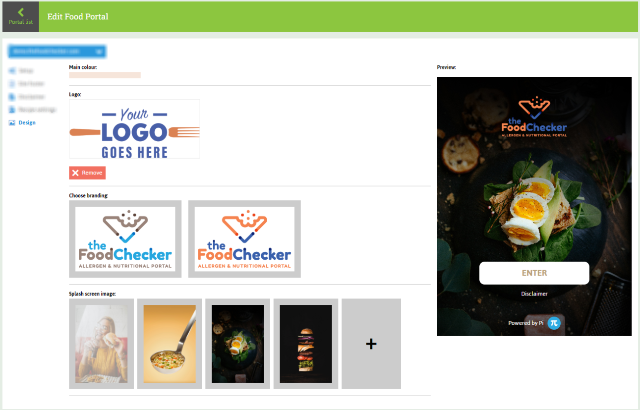The width and height of the screenshot is (640, 410).
Task: Open the blurred domain dropdown selector
Action: [x=57, y=51]
